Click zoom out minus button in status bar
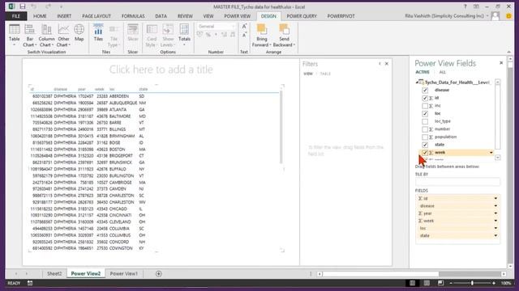 click(451, 283)
